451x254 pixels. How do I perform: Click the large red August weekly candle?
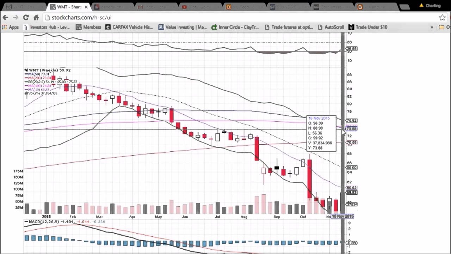(257, 149)
